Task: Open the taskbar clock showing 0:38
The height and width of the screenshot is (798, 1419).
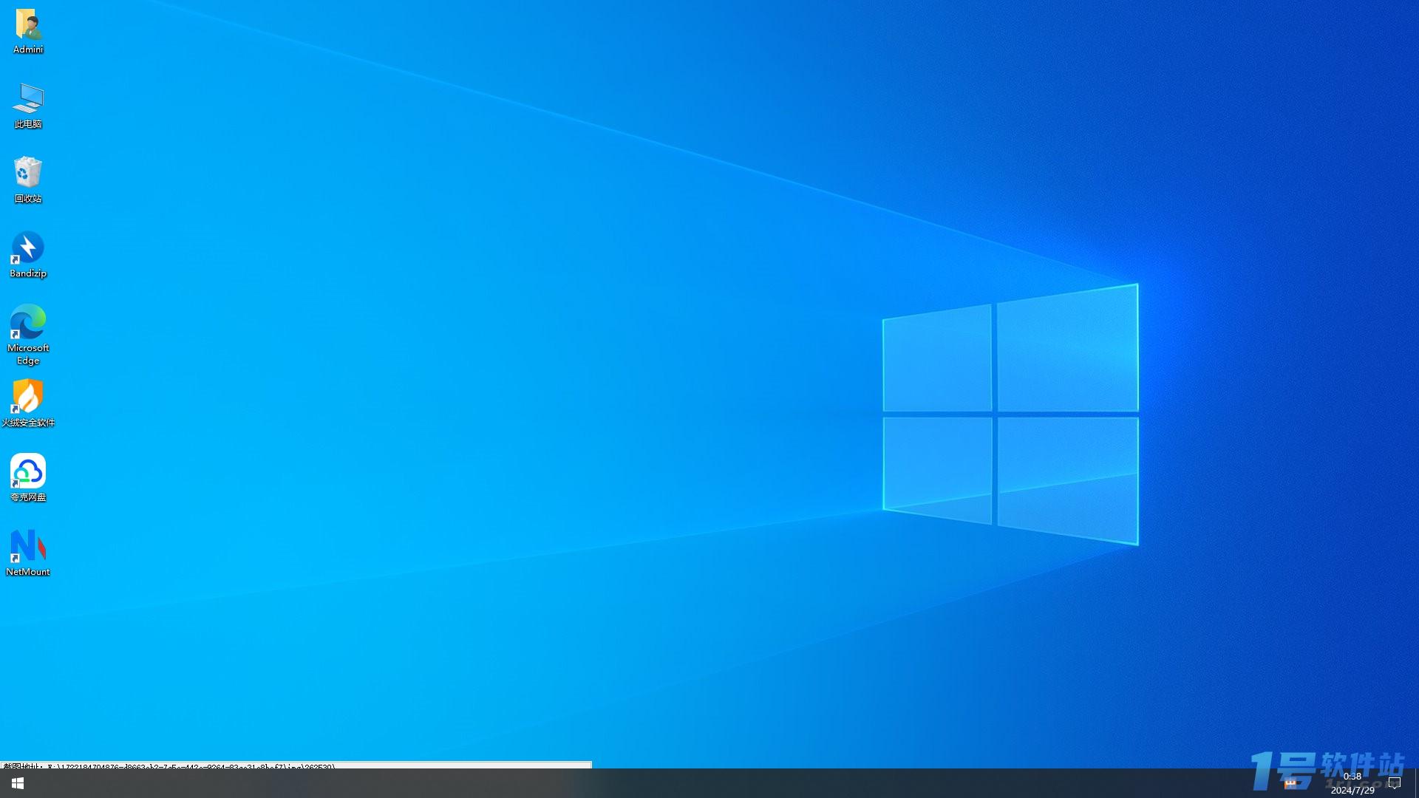Action: click(x=1352, y=783)
